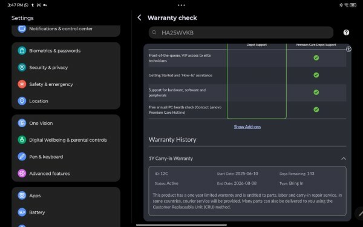Click the Warranty History heading

(x=172, y=139)
